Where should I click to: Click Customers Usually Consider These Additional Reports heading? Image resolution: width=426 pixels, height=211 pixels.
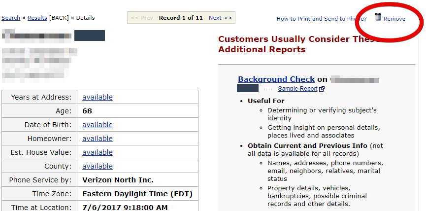(299, 44)
